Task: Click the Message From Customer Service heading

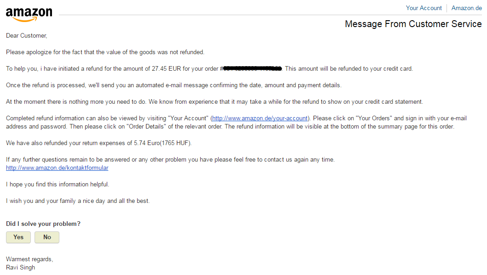Action: coord(413,24)
